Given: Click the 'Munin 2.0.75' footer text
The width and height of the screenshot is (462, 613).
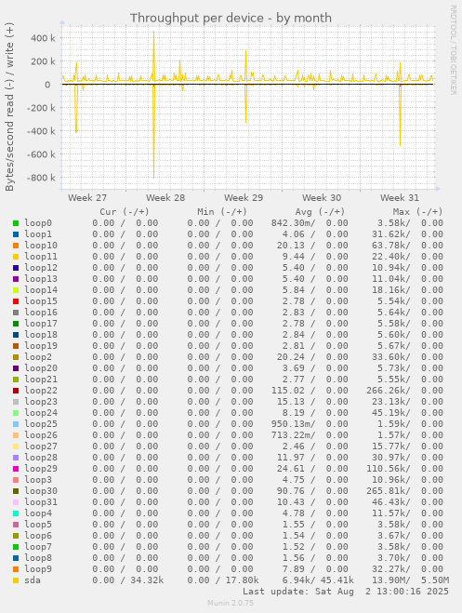Looking at the screenshot, I should 231,603.
